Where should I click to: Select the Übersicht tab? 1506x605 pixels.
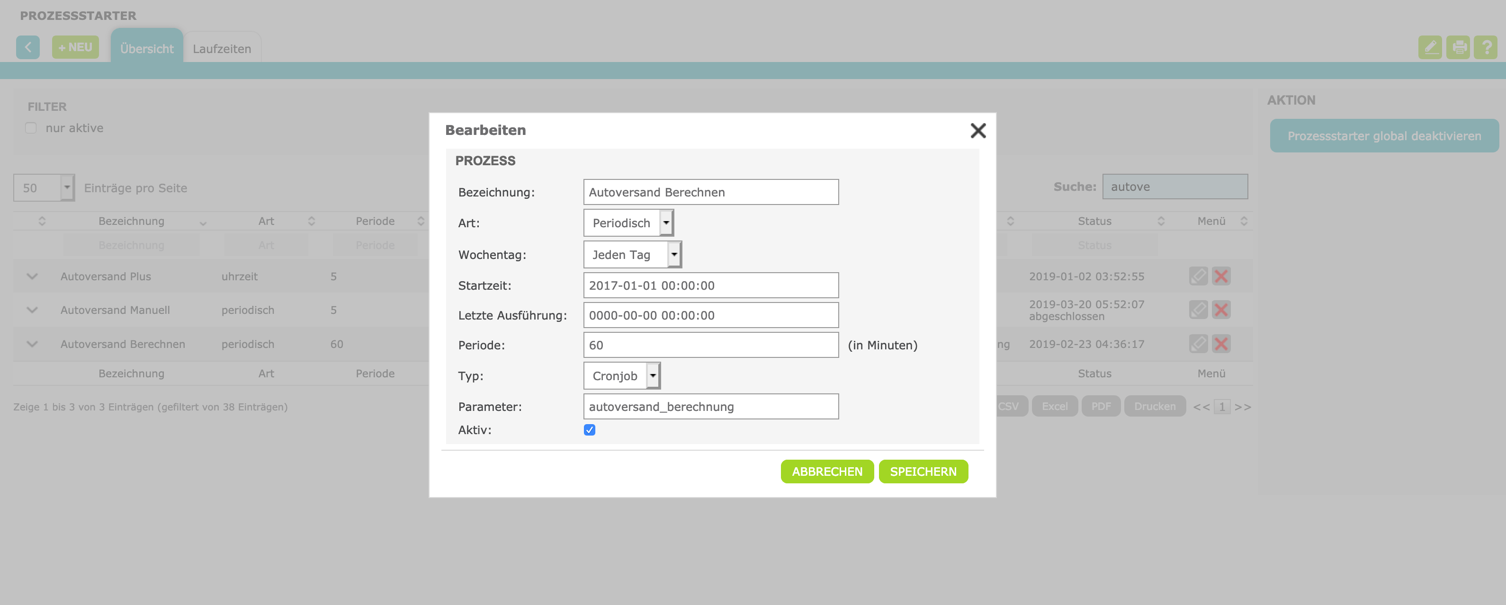(147, 48)
